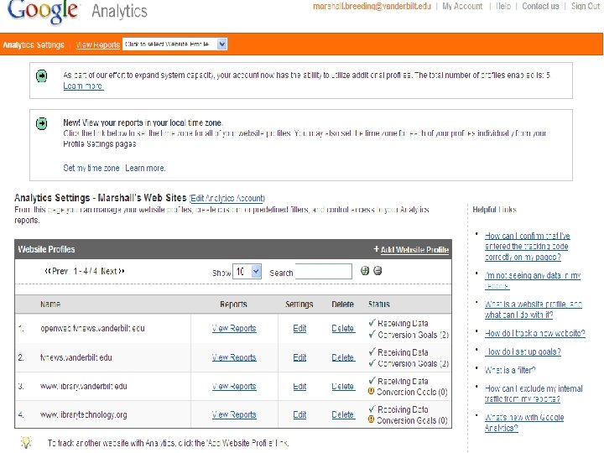This screenshot has width=604, height=453.
Task: Click the gray minus icon beside Search
Action: tap(377, 271)
